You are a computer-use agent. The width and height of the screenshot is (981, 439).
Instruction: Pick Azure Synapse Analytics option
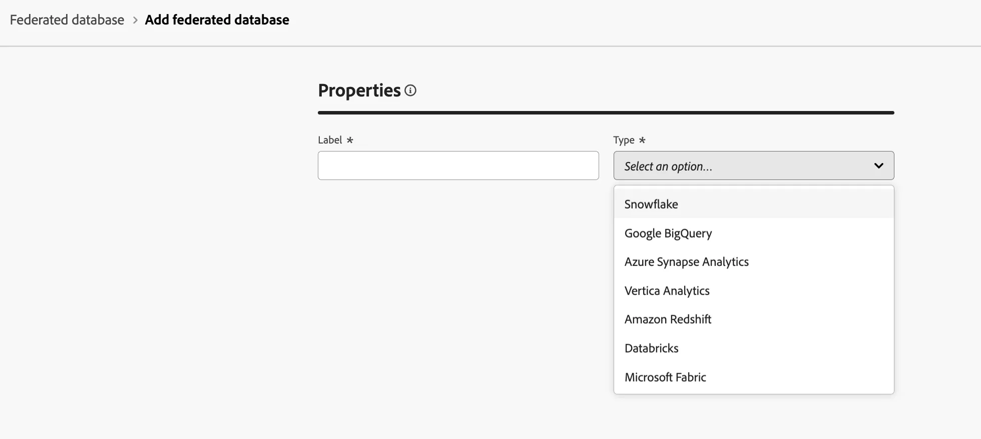click(x=754, y=261)
